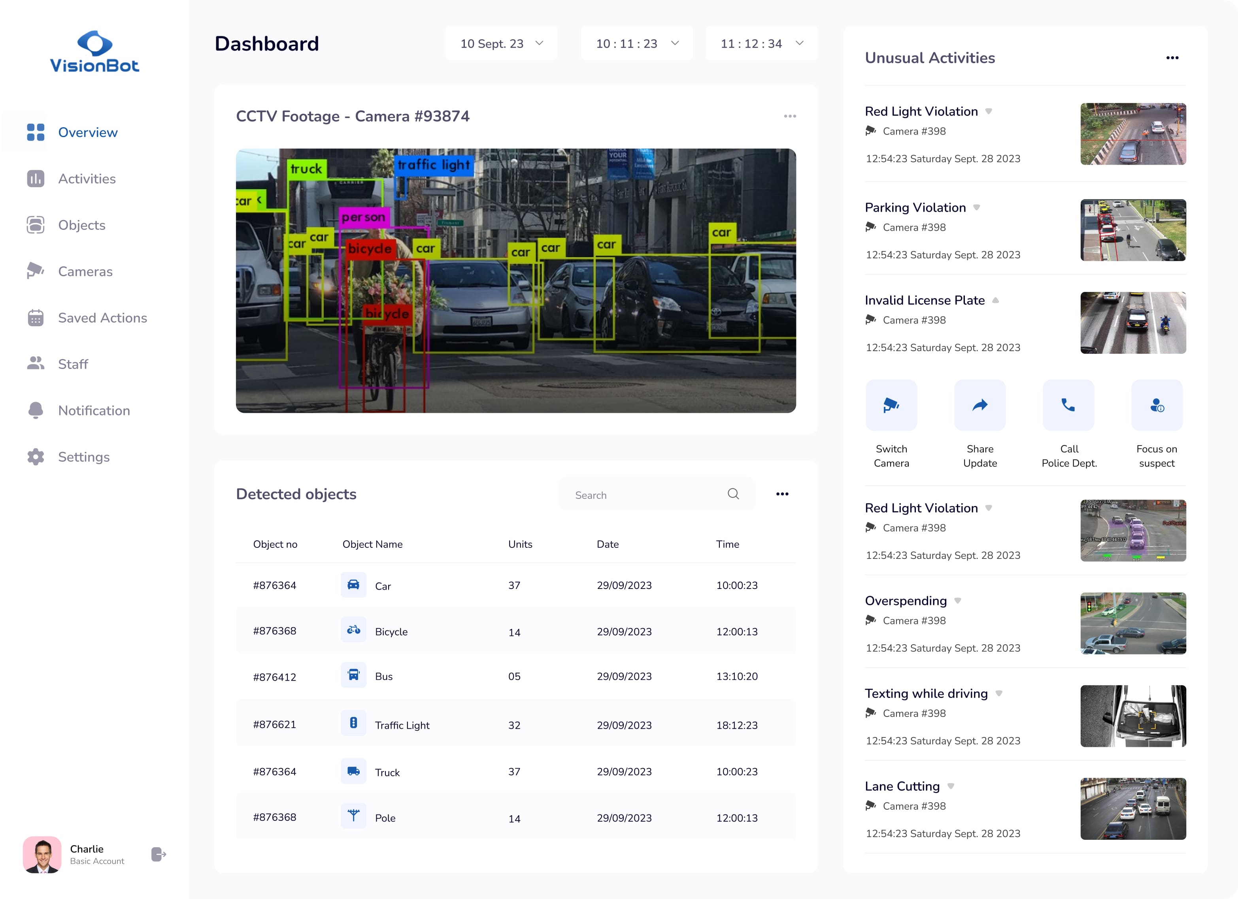Open Saved Actions from the sidebar
Image resolution: width=1238 pixels, height=899 pixels.
click(102, 318)
